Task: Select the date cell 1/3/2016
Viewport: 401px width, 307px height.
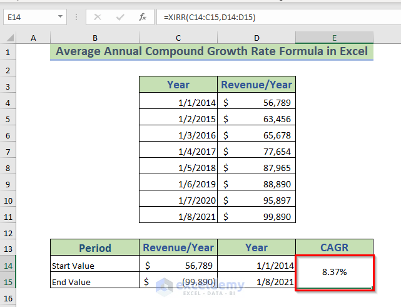Action: coord(178,133)
